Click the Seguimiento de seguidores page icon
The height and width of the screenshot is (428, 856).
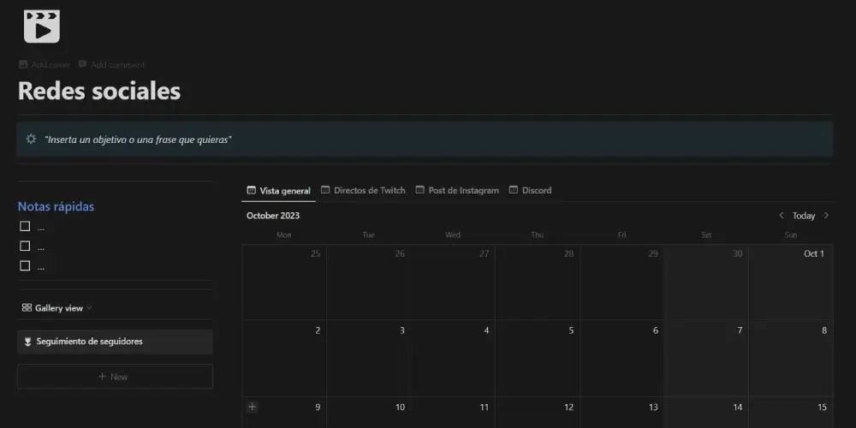pos(27,342)
